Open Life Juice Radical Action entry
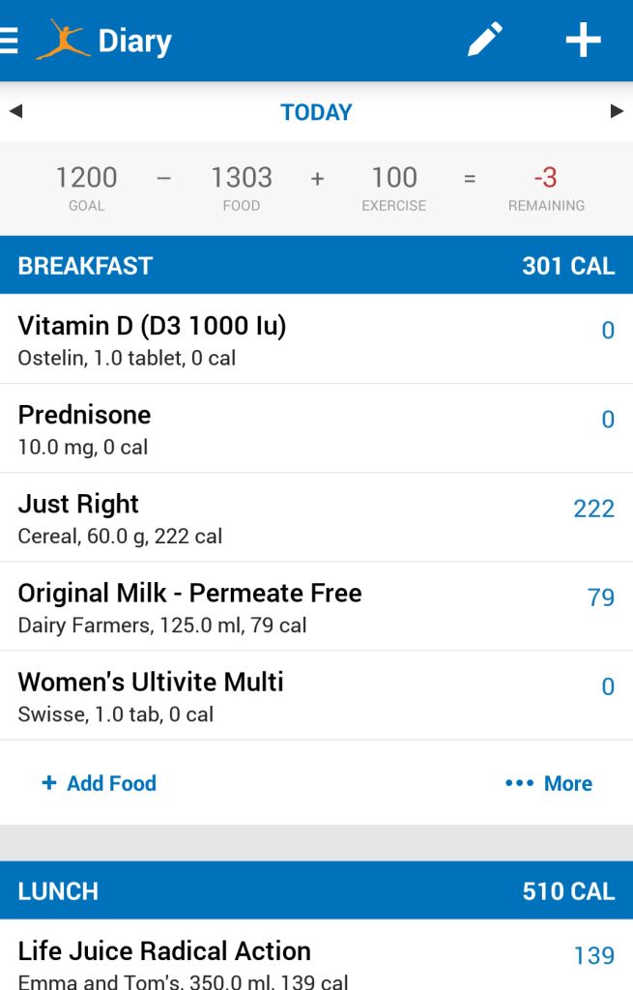The width and height of the screenshot is (633, 990). point(290,963)
